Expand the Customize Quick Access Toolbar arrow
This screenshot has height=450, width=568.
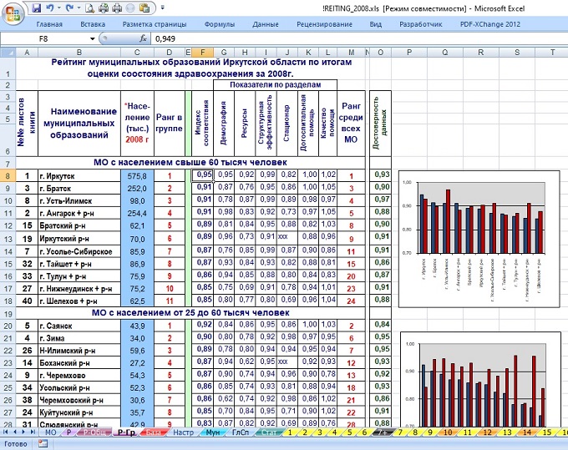coord(163,8)
